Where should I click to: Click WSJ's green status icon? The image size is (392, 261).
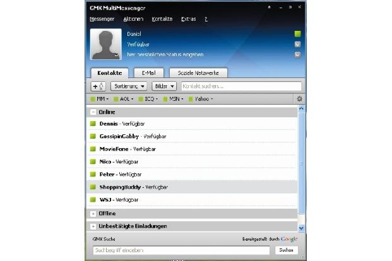93,200
